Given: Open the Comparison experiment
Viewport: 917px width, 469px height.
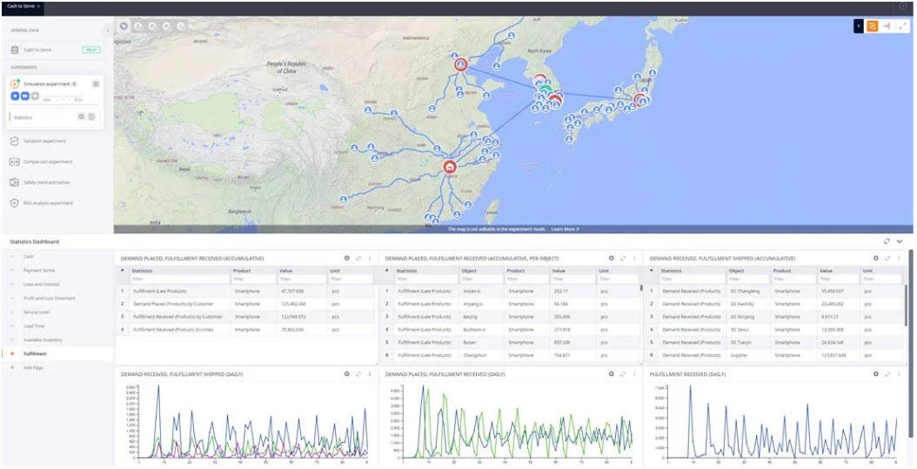Looking at the screenshot, I should pos(47,162).
